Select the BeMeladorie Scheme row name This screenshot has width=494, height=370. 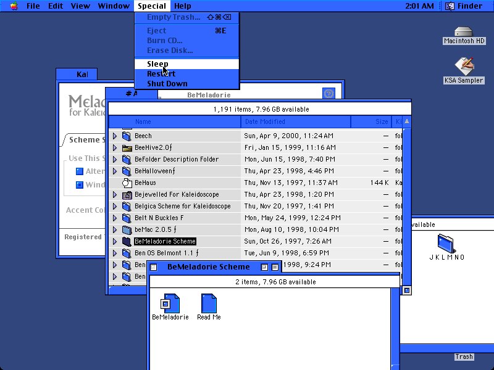[165, 241]
